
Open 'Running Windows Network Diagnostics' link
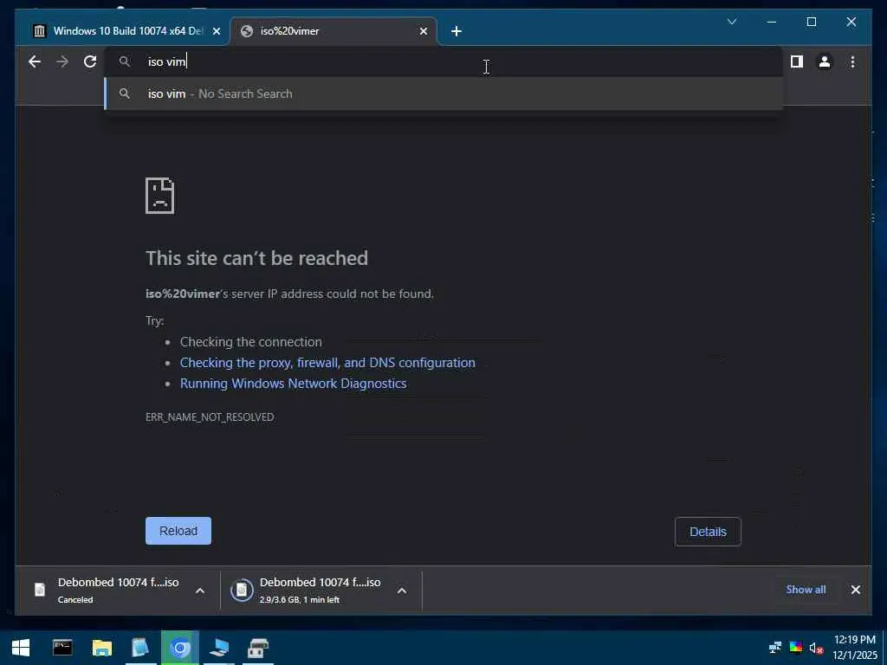pos(293,384)
